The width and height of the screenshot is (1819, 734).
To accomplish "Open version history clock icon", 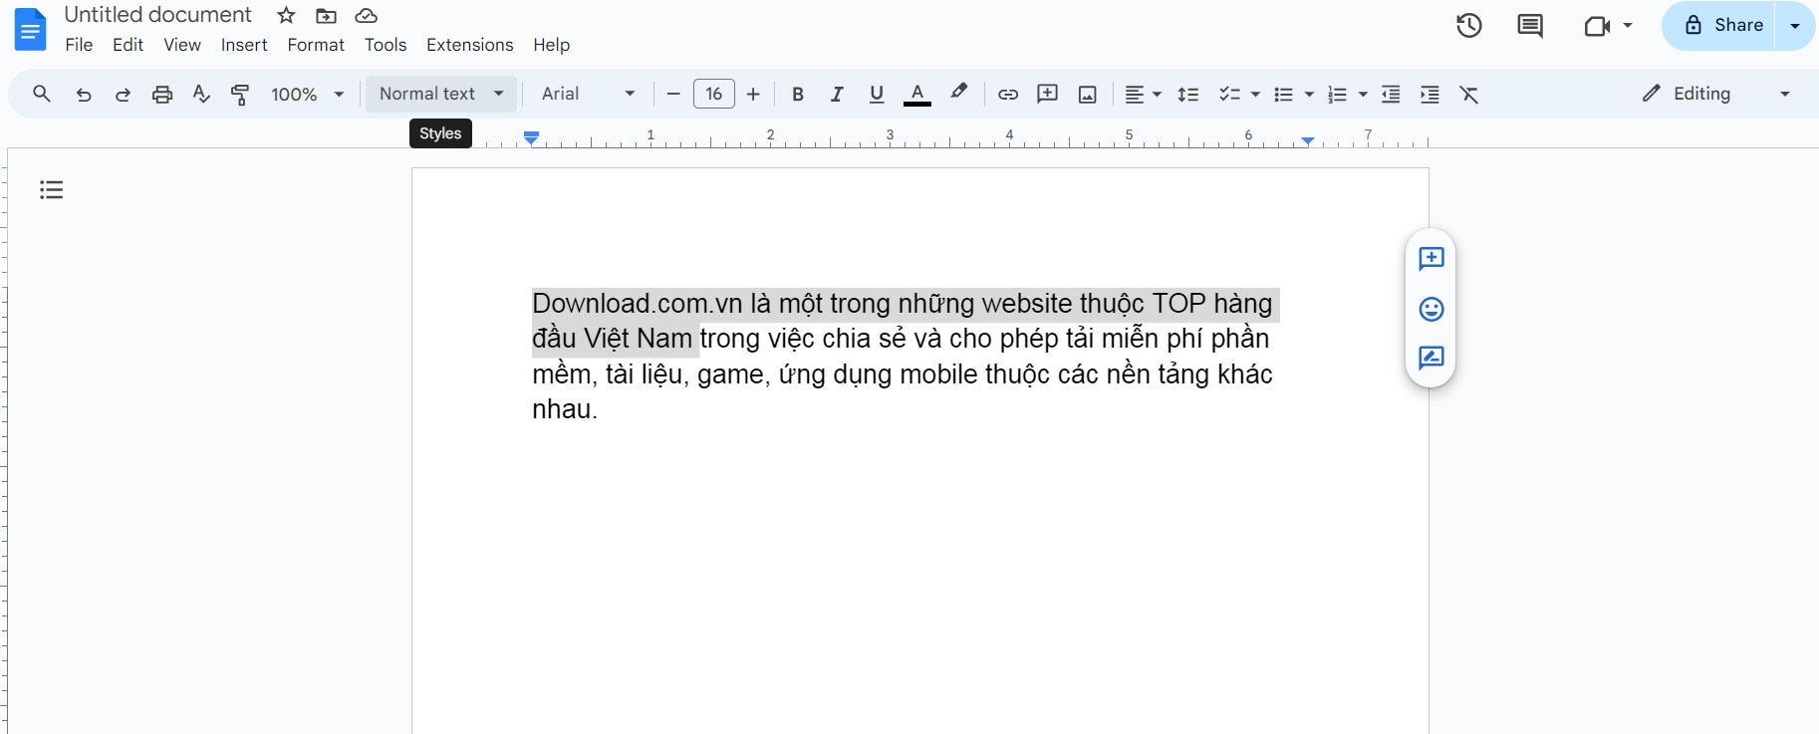I will pos(1468,26).
